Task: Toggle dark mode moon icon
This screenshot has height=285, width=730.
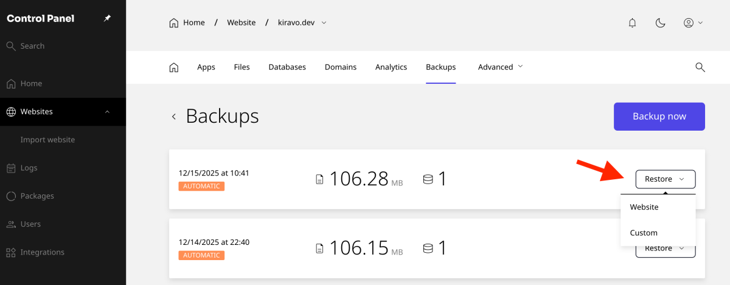Action: coord(660,23)
